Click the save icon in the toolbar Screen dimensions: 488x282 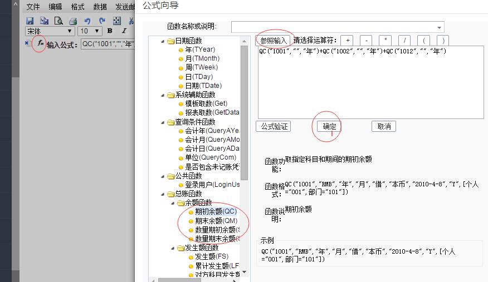30,21
